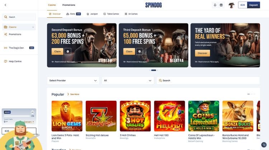Open info icon on Second Deposit Bonus
269x150 pixels.
point(68,51)
